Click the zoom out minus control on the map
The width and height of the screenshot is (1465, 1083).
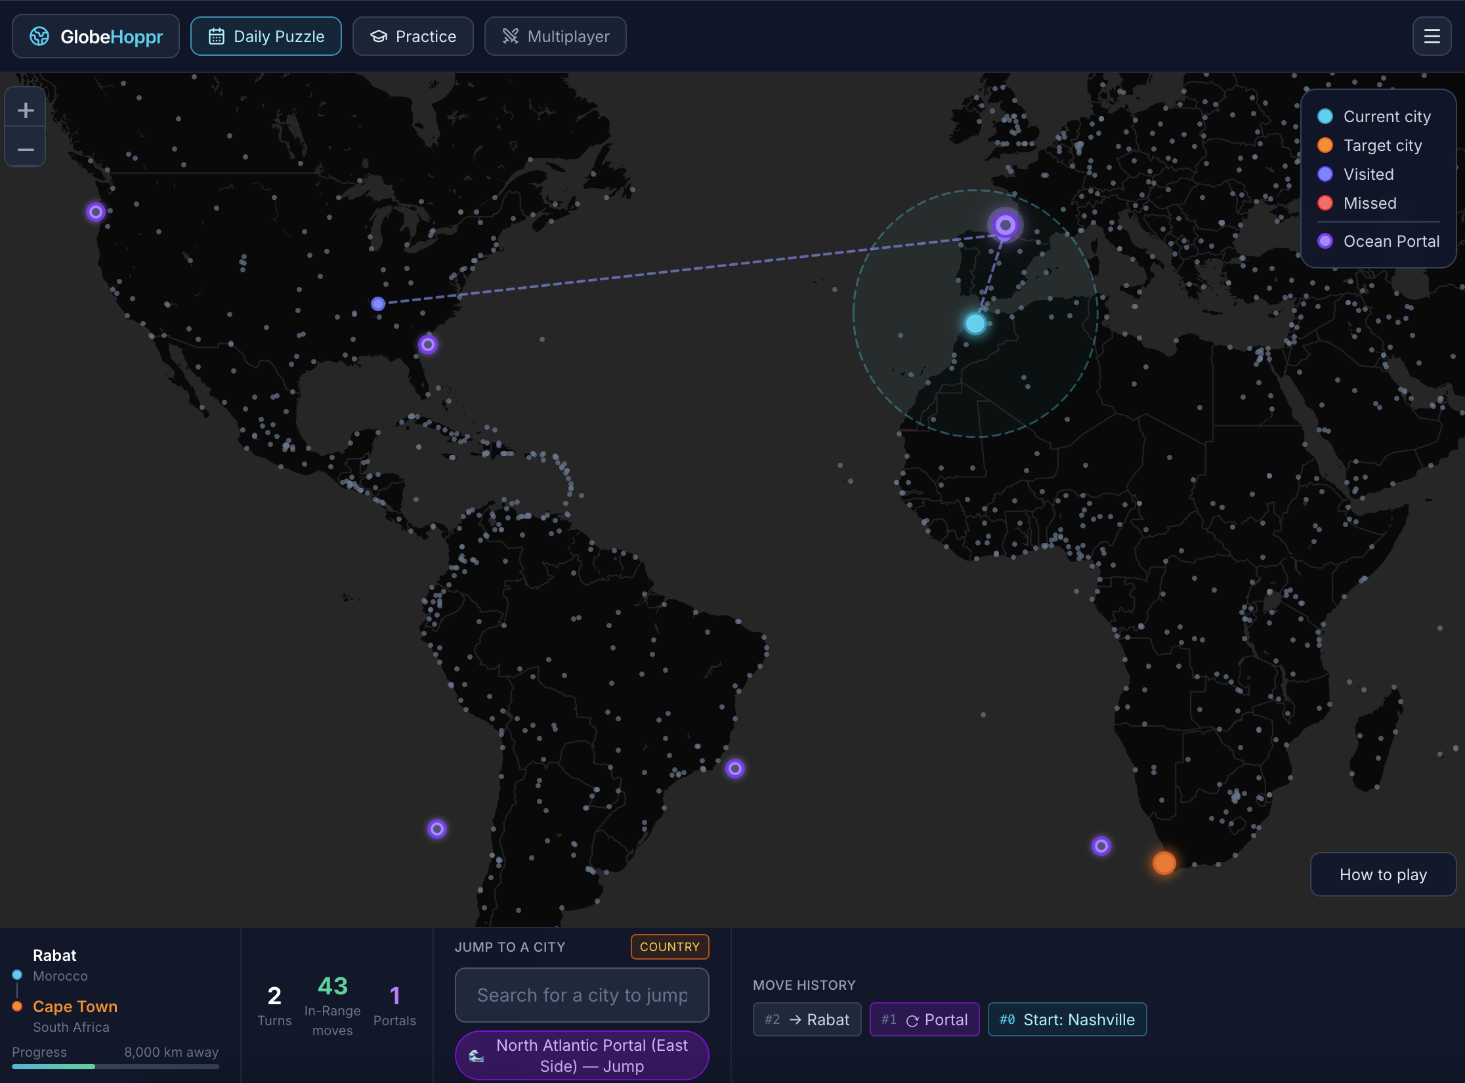(25, 150)
